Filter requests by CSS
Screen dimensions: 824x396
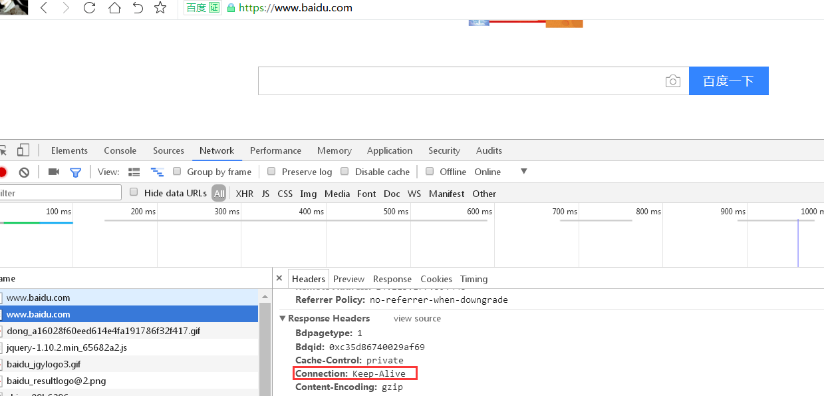click(x=285, y=194)
